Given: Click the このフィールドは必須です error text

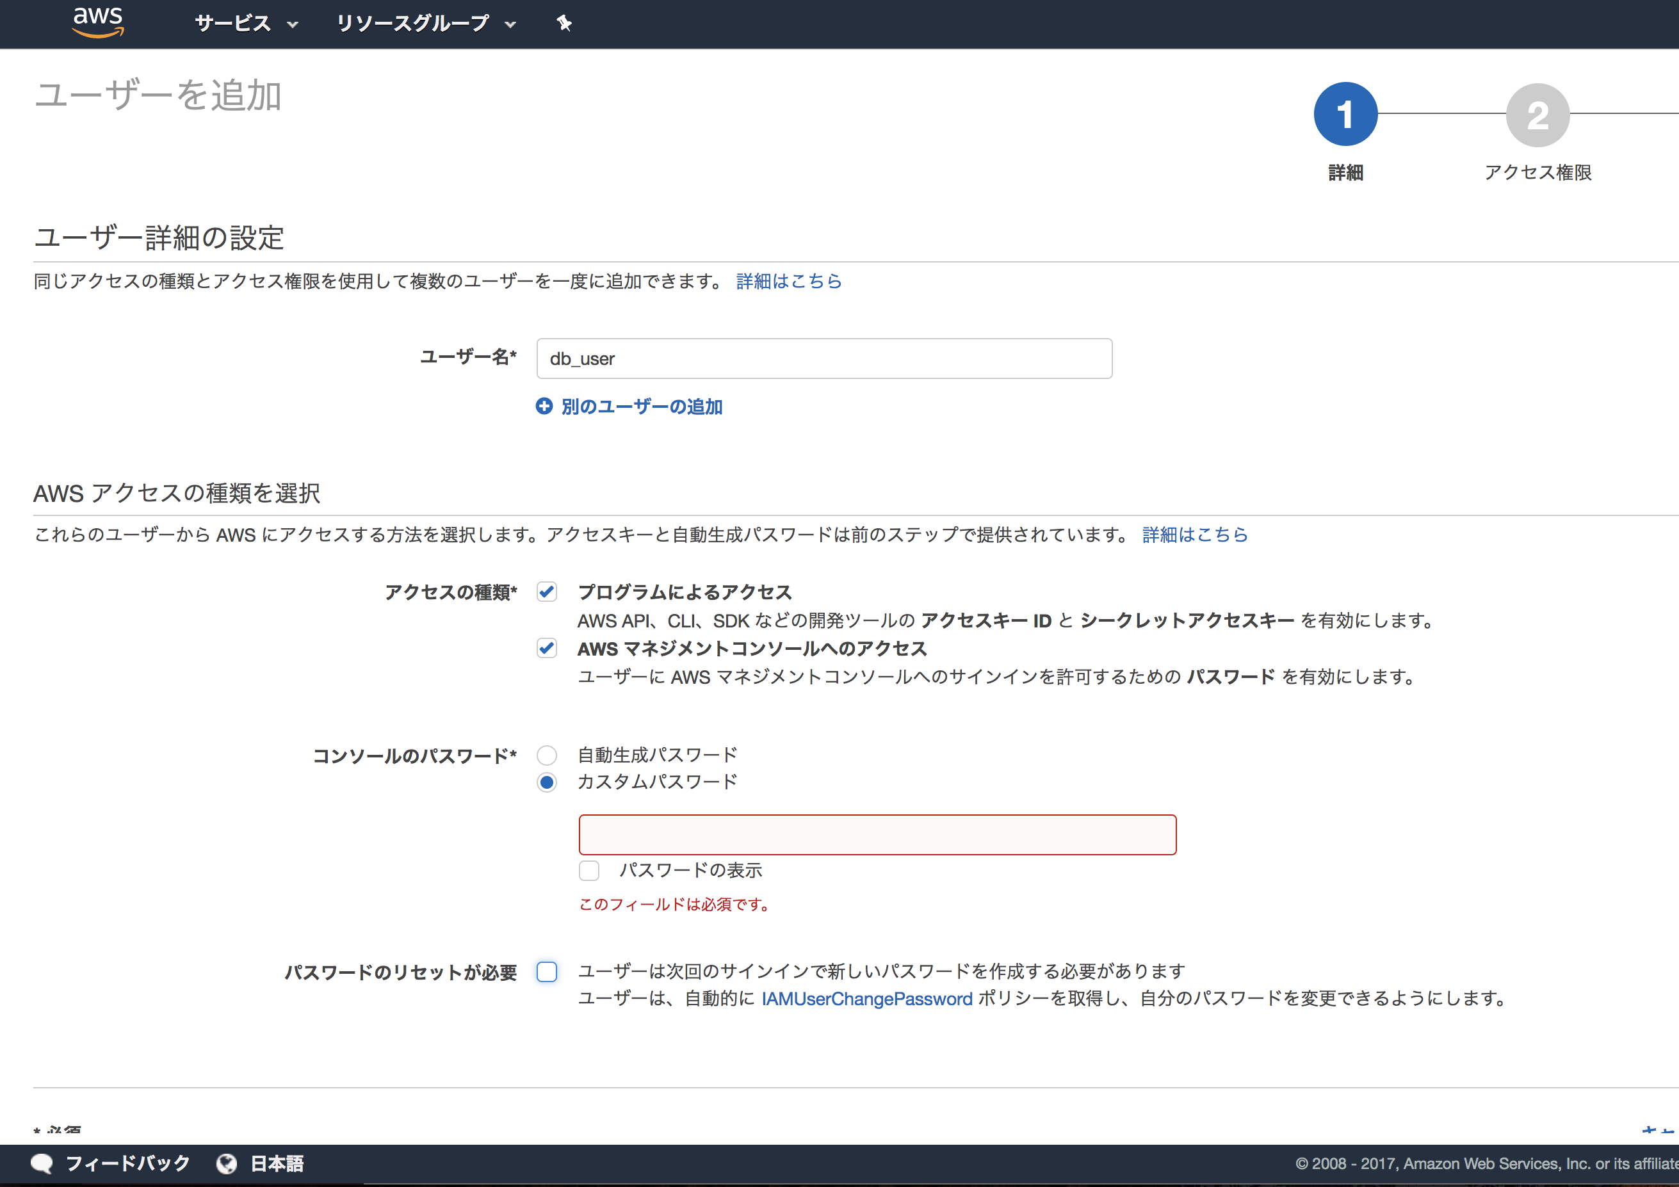Looking at the screenshot, I should click(x=674, y=905).
